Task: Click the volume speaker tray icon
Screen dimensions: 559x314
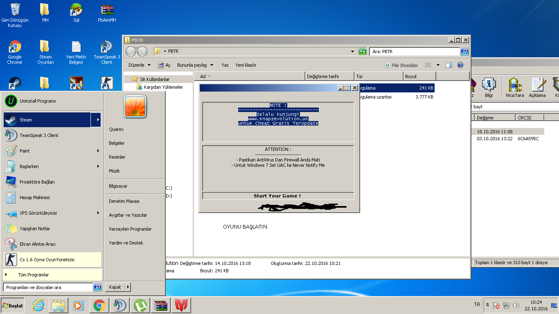Action: 516,305
